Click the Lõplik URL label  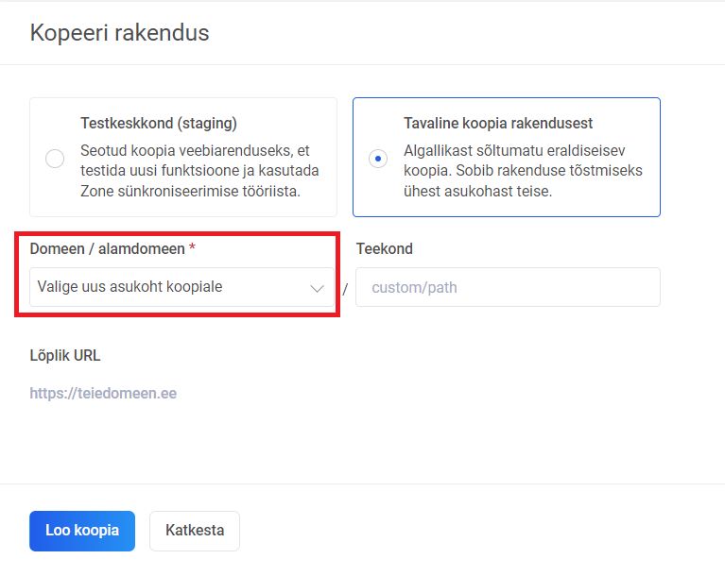point(65,356)
